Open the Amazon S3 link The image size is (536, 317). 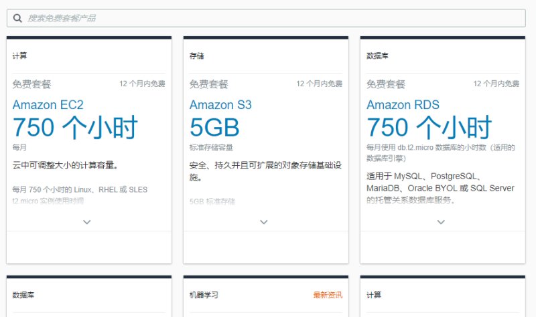click(220, 105)
